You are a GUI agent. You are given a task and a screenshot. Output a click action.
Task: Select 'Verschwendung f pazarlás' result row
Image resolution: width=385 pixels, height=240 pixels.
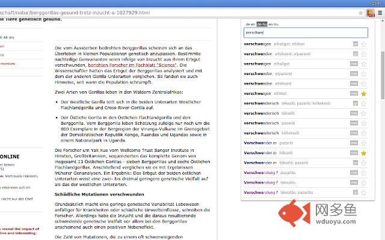pos(306,173)
